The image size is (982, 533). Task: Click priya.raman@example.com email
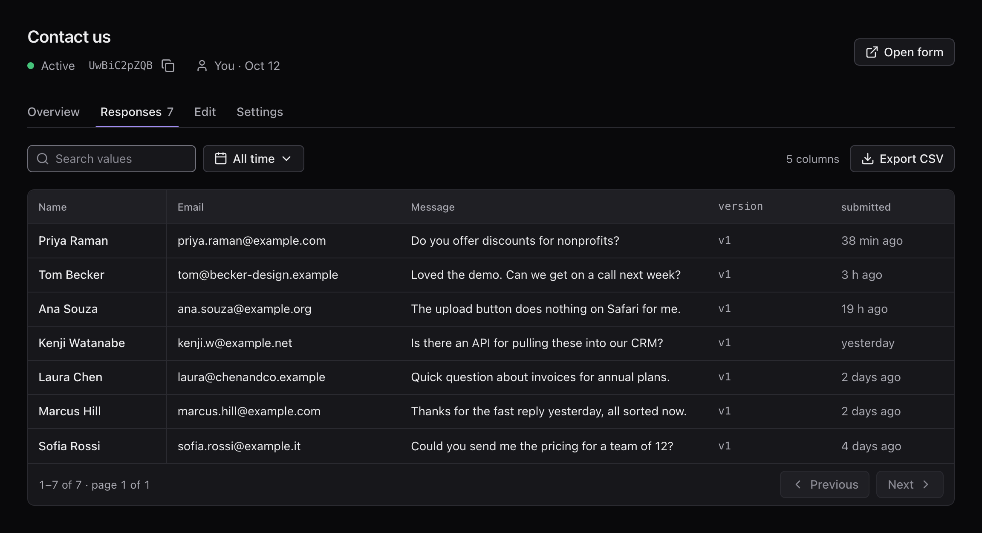(251, 241)
